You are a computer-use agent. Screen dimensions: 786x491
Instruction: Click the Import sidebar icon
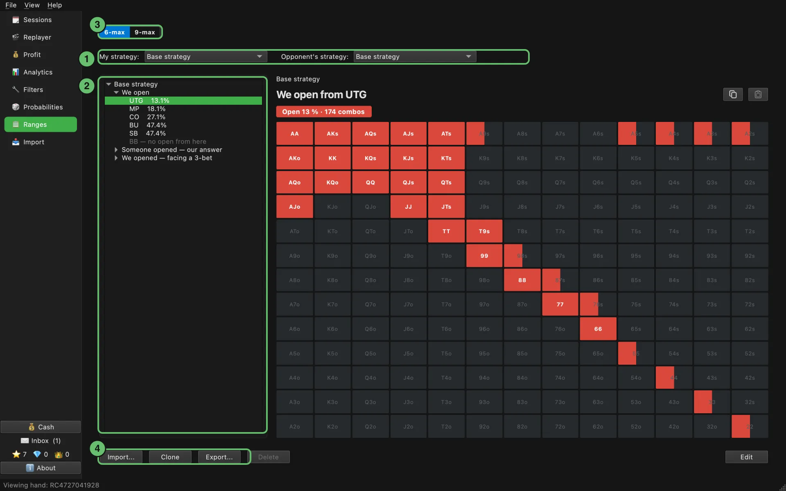(16, 142)
